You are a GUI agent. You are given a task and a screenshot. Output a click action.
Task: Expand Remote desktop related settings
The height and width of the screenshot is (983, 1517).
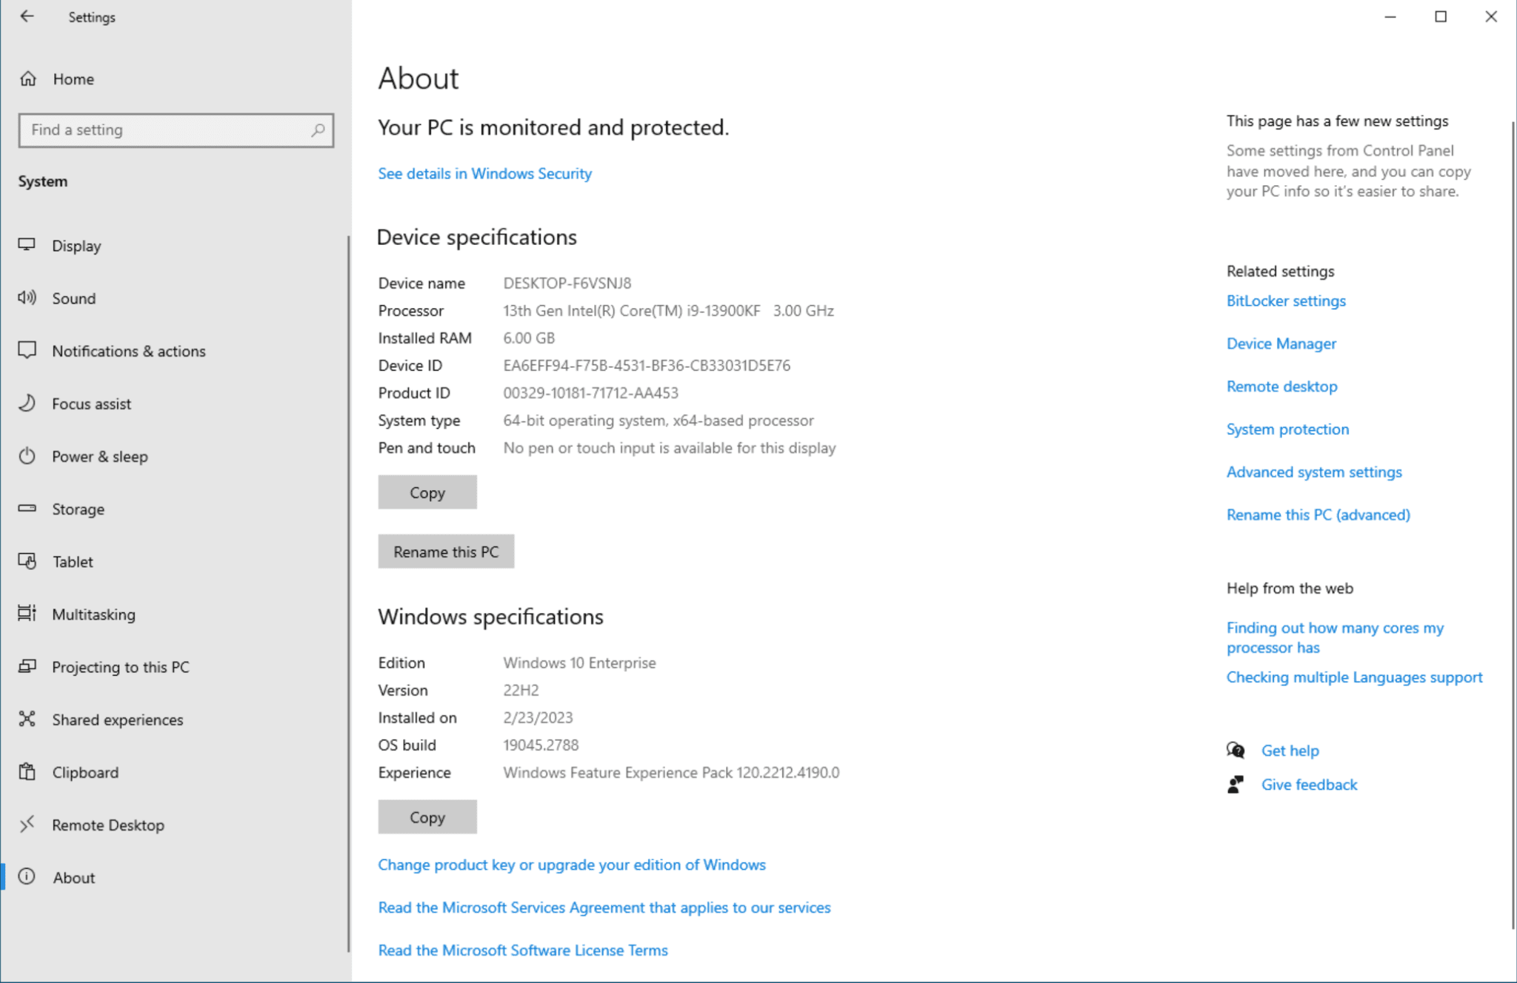point(1281,386)
